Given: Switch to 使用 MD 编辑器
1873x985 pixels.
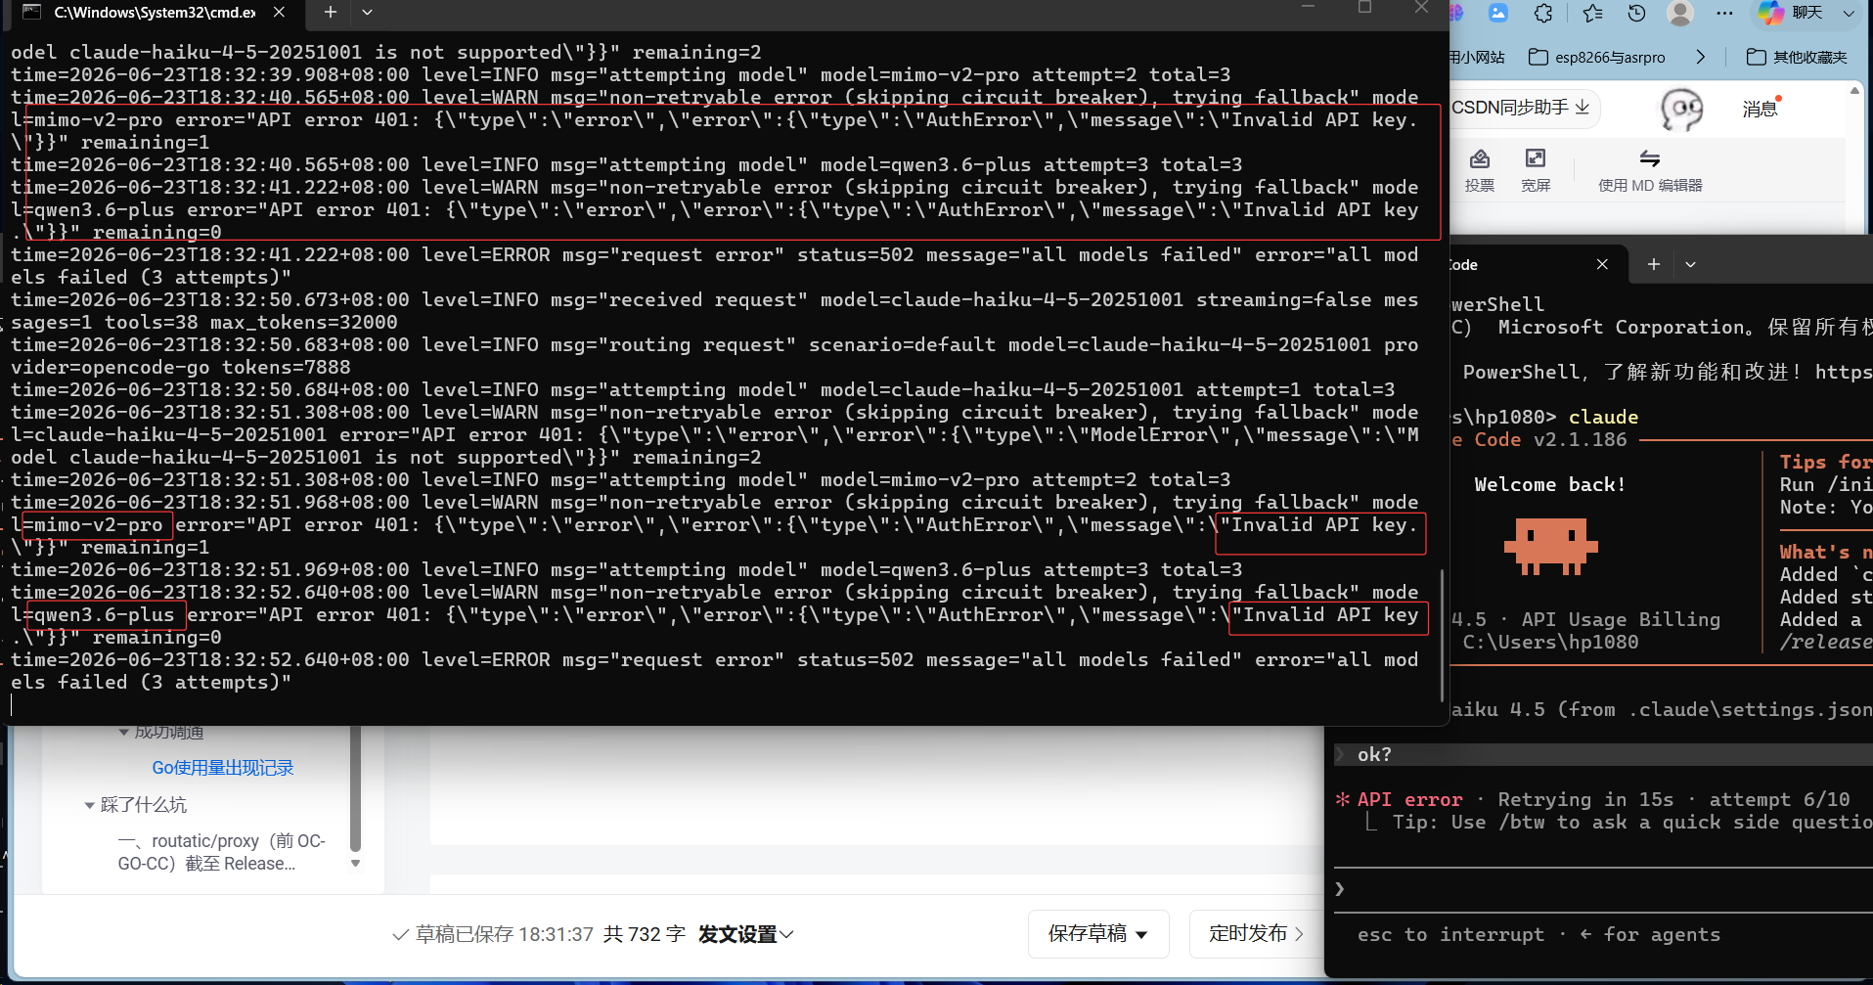Looking at the screenshot, I should (x=1650, y=170).
